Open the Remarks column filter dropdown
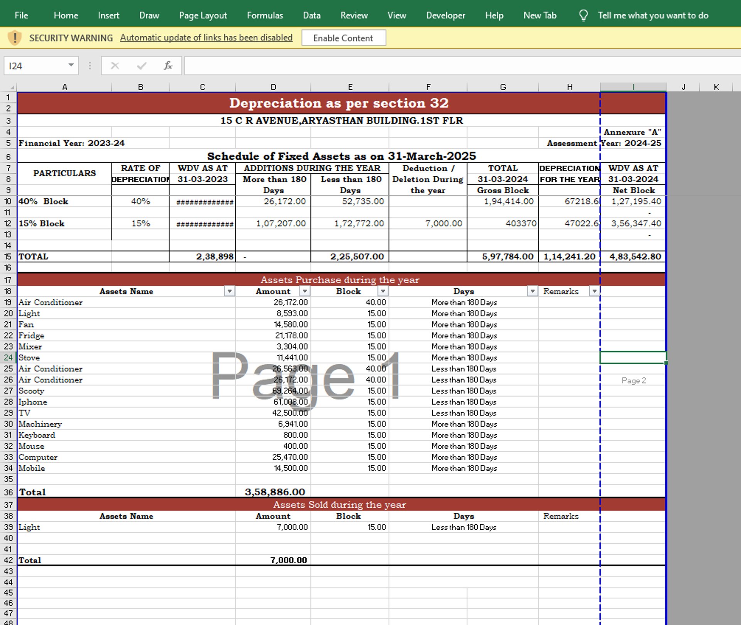Screen dimensions: 741x625 coord(594,291)
